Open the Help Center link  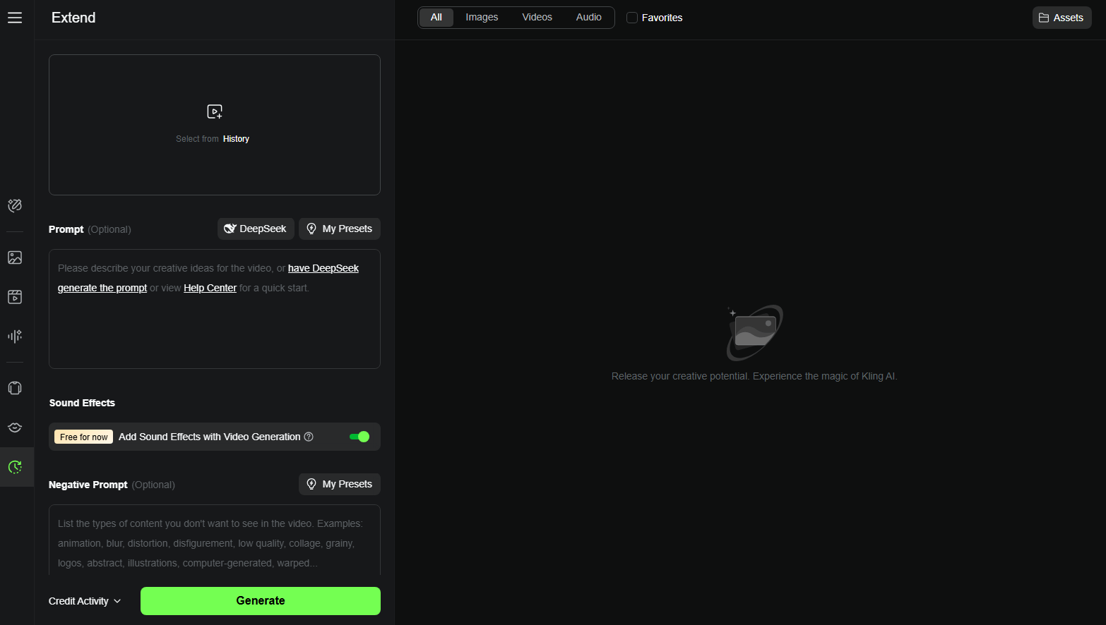[210, 288]
